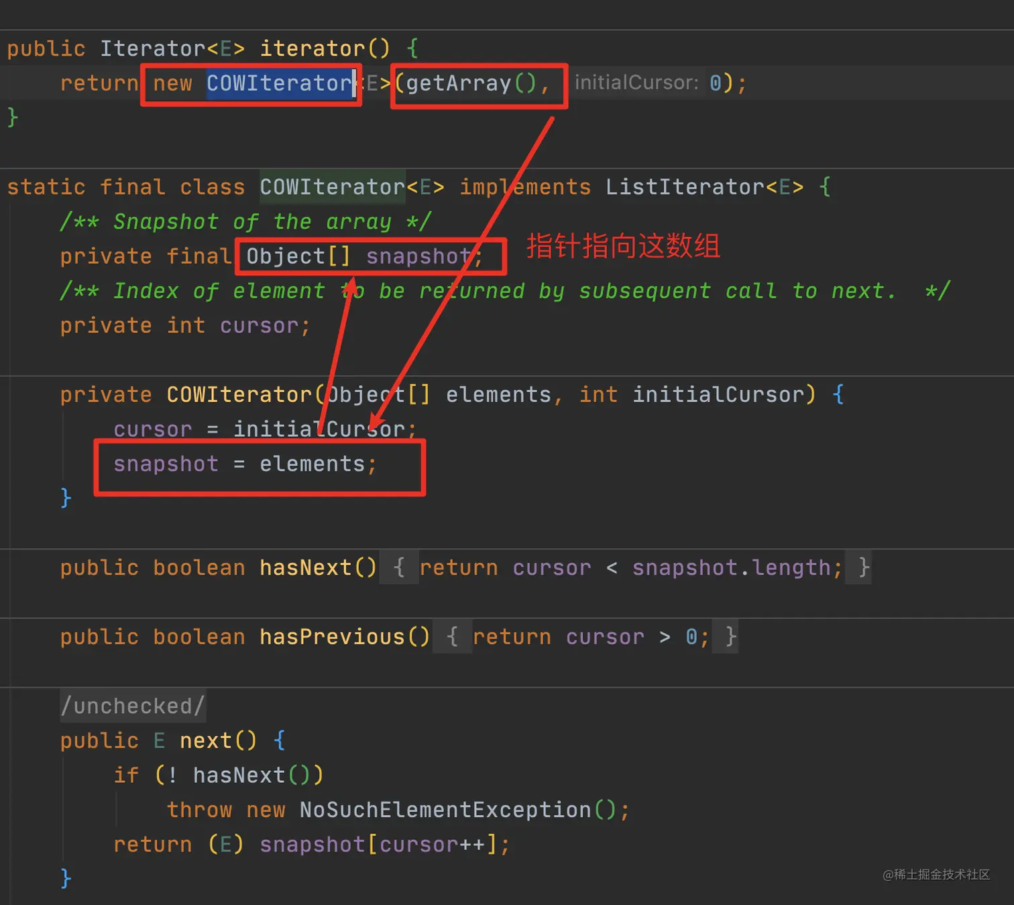The image size is (1014, 905).
Task: Click the 'snapshot = elements' assignment line
Action: pyautogui.click(x=245, y=464)
